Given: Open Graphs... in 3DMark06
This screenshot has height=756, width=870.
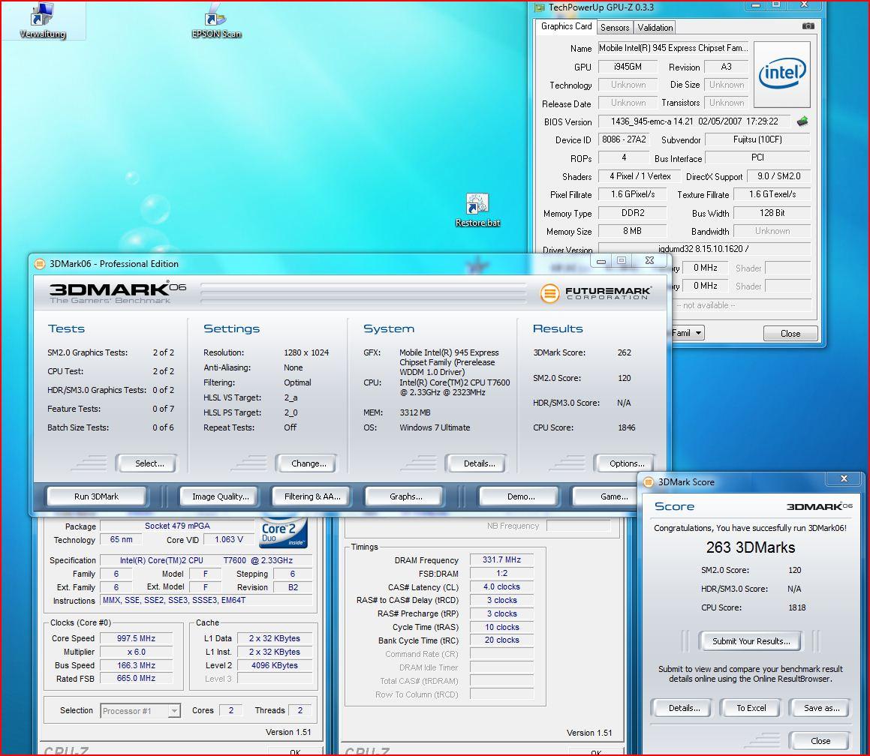Looking at the screenshot, I should pyautogui.click(x=405, y=496).
